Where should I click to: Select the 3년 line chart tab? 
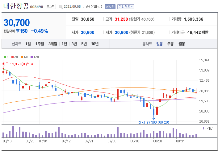coord(74,44)
